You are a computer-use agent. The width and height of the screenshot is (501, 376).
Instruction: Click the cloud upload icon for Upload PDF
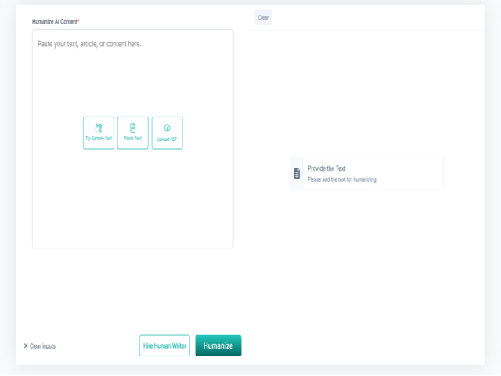167,128
